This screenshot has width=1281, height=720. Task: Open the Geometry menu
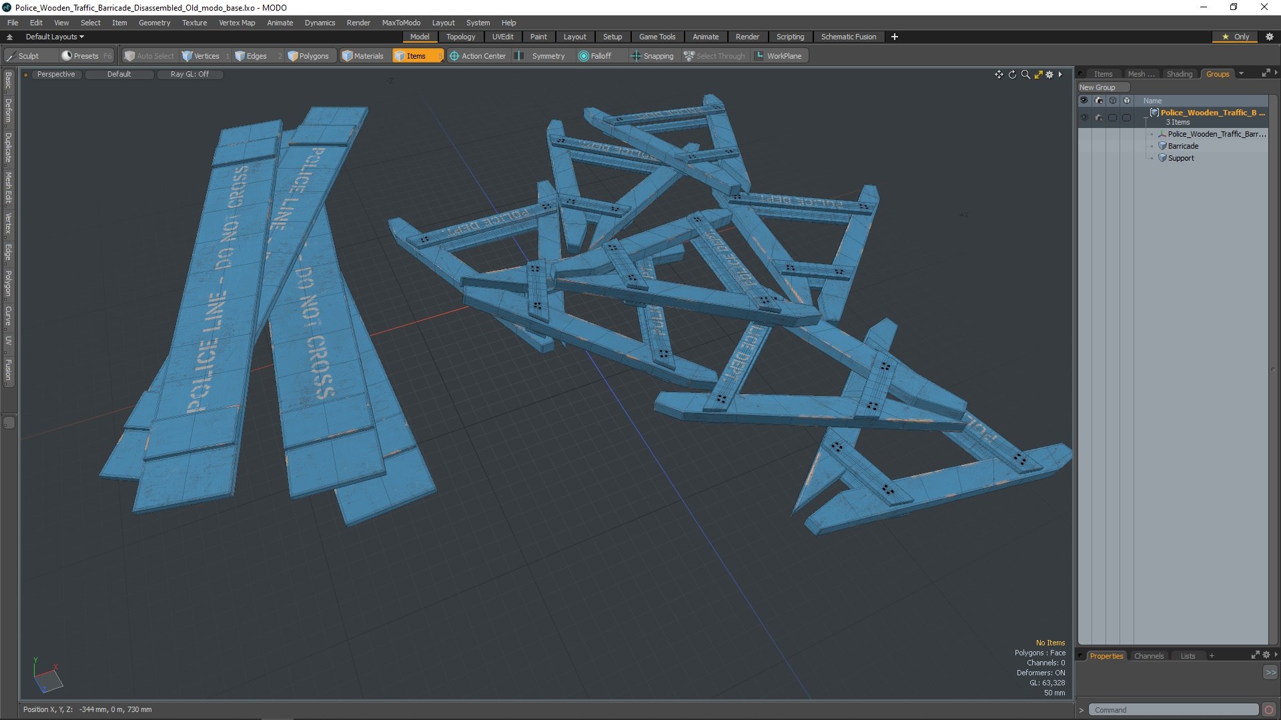click(x=154, y=23)
